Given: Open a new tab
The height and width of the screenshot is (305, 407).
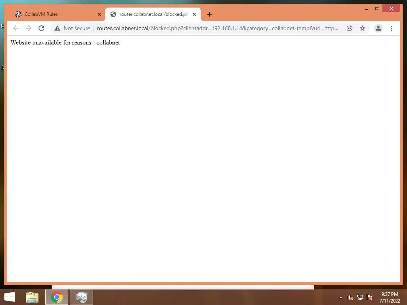Looking at the screenshot, I should coord(209,14).
